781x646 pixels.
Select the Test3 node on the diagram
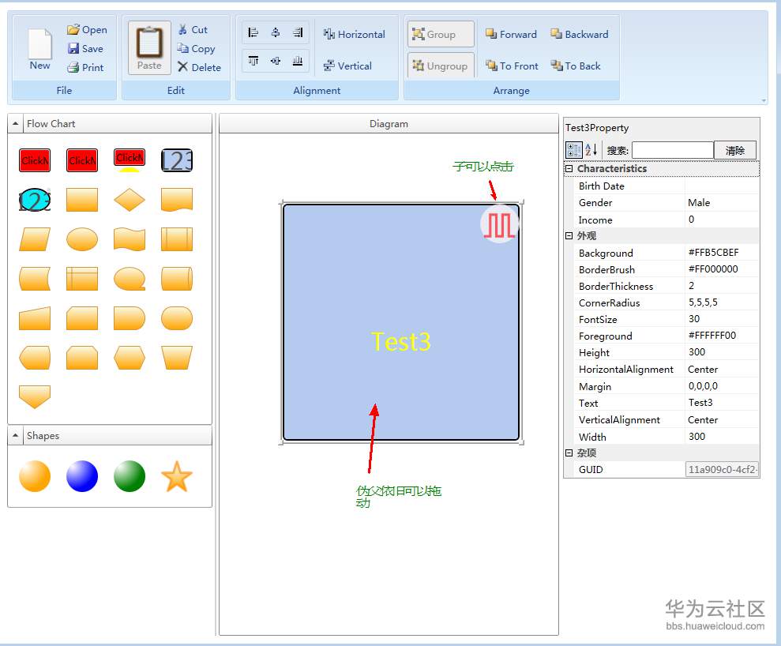(401, 322)
